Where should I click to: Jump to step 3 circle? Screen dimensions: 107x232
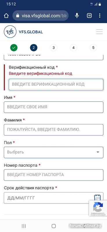54,48
